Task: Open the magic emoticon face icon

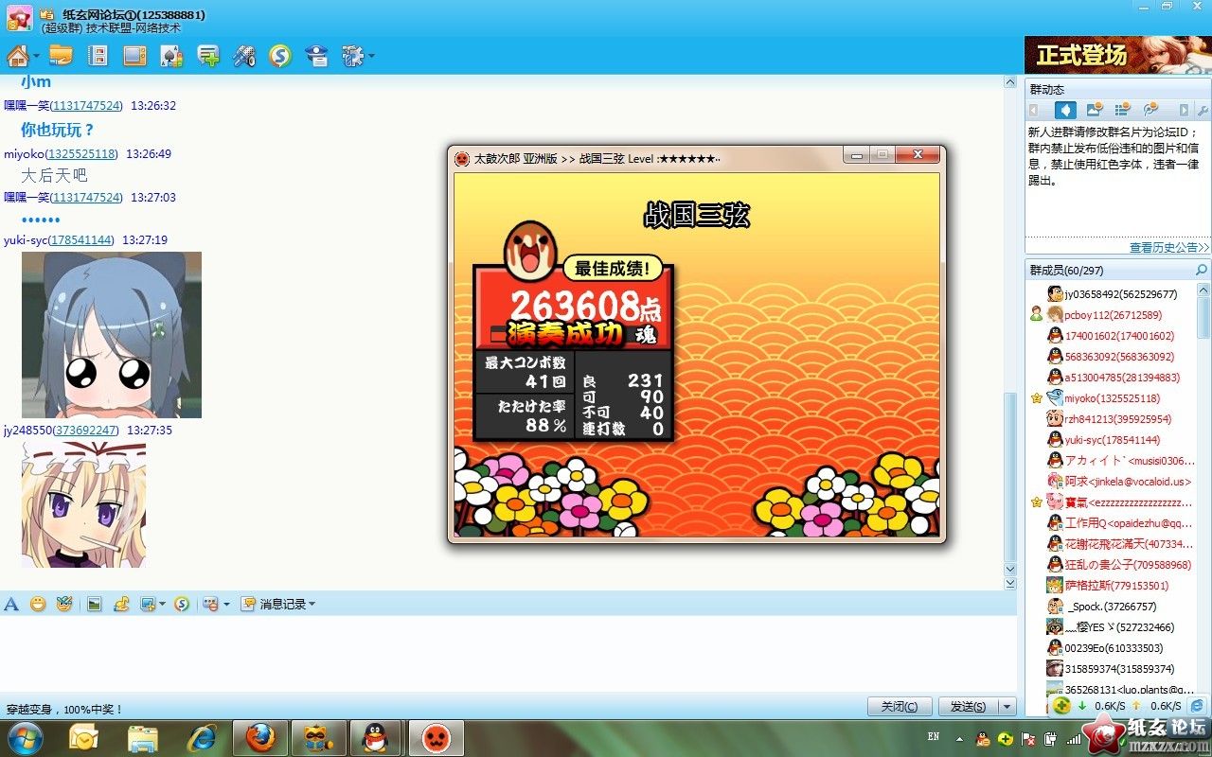Action: [x=64, y=604]
